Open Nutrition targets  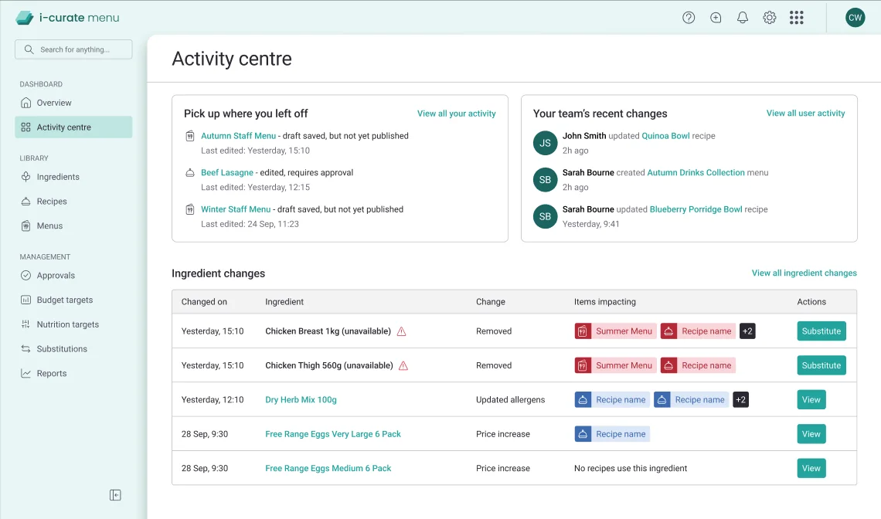coord(73,324)
